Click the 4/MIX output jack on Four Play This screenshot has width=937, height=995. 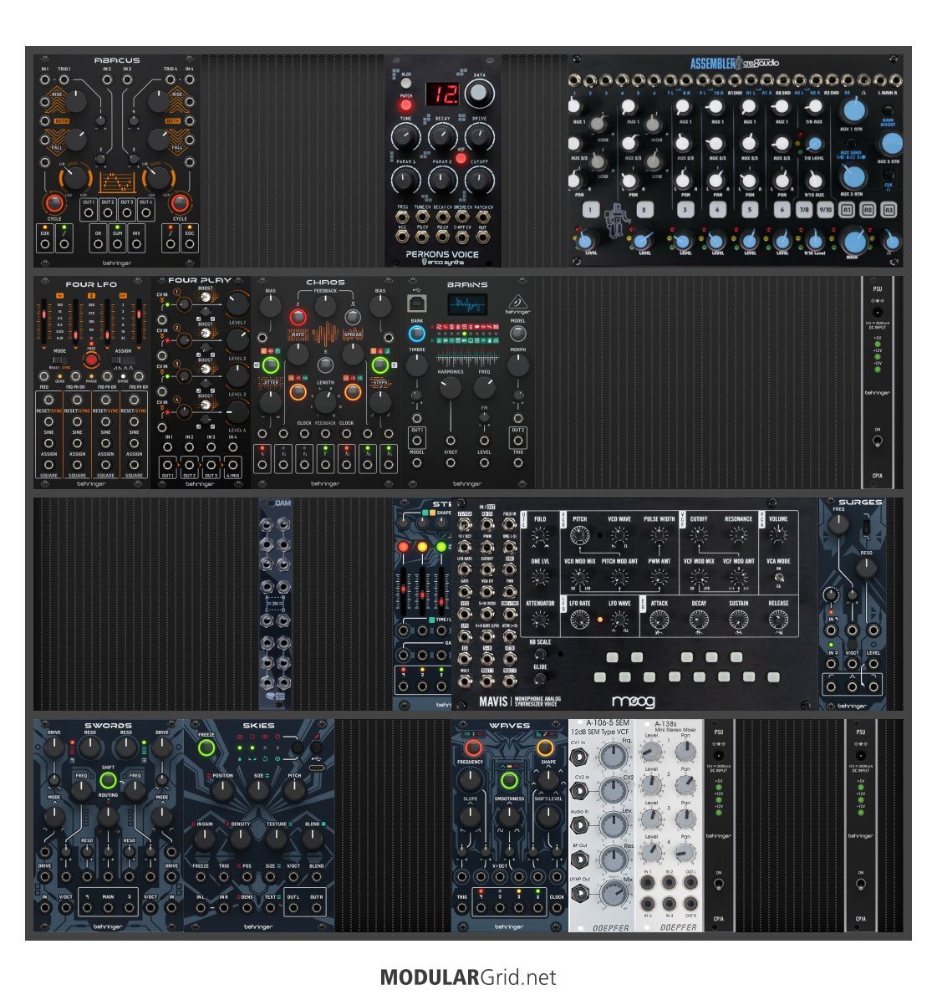pos(233,465)
